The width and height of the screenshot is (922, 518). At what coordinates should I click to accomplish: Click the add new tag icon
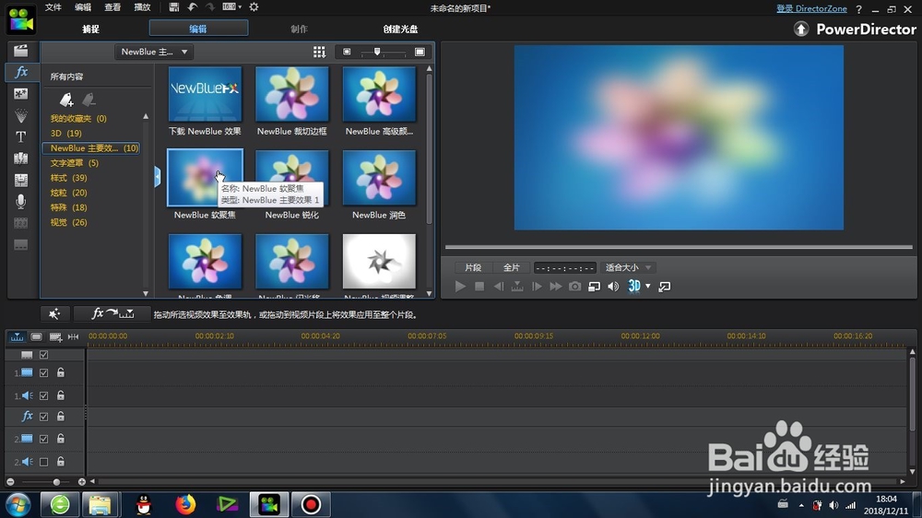click(x=66, y=100)
